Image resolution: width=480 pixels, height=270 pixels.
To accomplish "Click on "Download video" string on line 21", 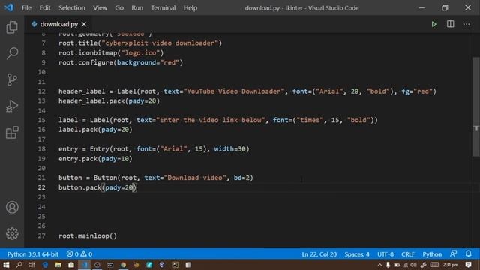I will click(195, 178).
